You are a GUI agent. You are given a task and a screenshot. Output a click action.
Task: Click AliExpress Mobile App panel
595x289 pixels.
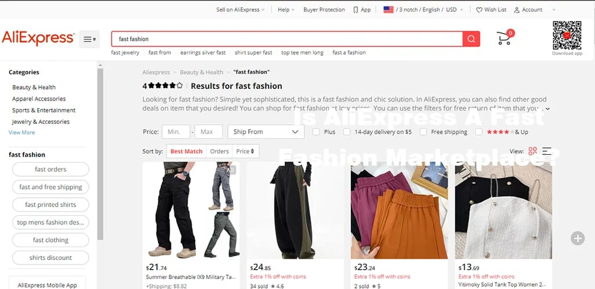[x=48, y=283]
